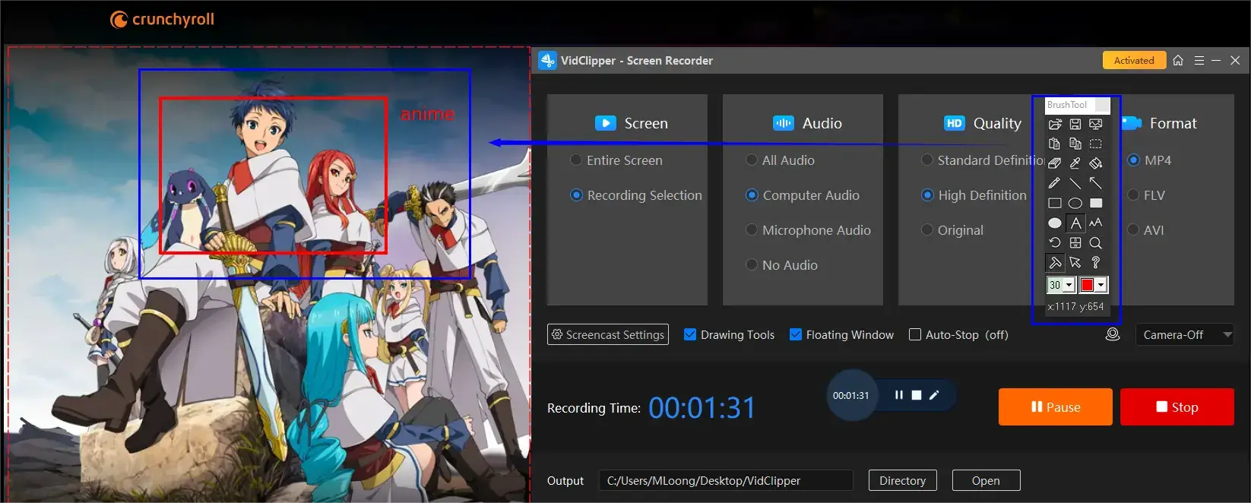Viewport: 1251px width, 503px height.
Task: Select the text tool marked A
Action: [1075, 223]
